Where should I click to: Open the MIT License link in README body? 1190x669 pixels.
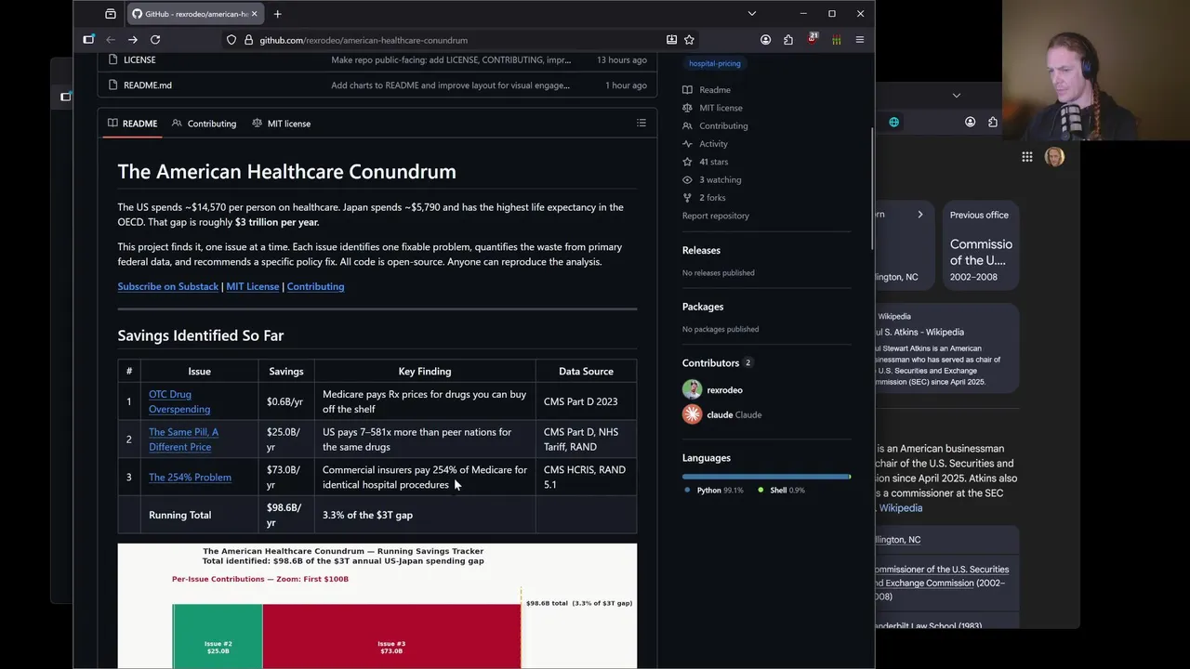(252, 286)
